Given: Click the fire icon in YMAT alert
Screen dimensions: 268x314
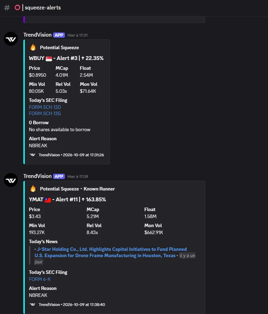Looking at the screenshot, I should (x=33, y=189).
